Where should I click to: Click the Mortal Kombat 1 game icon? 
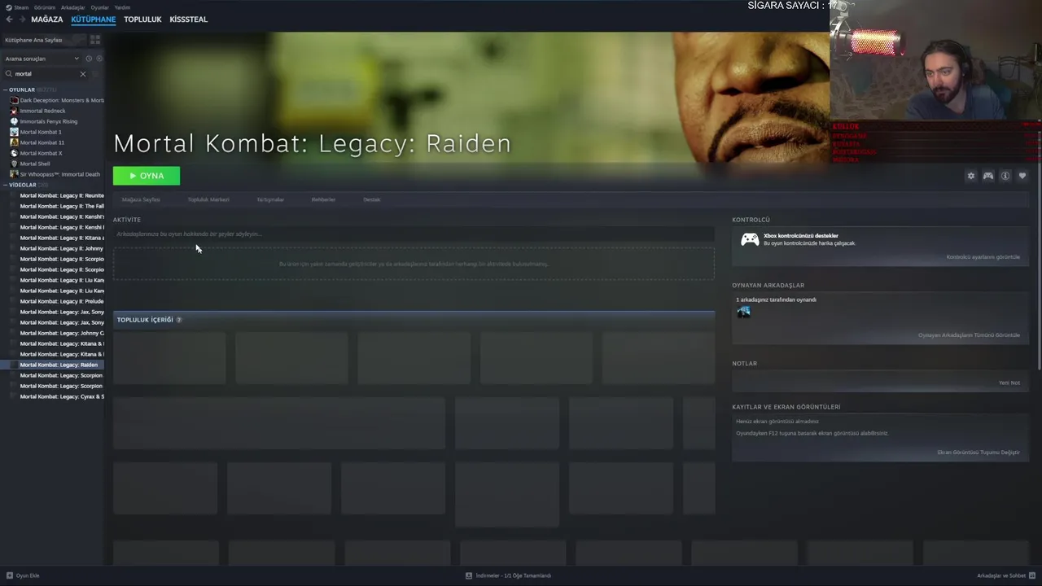[14, 132]
